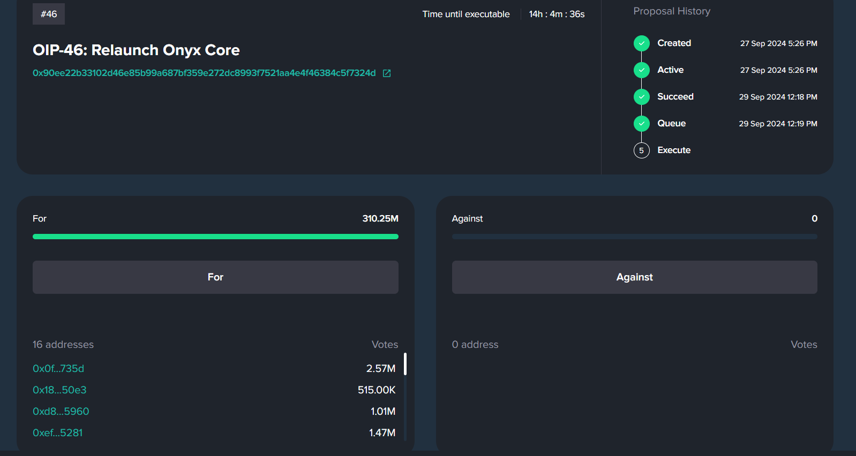Vote with the Against button
856x456 pixels.
(634, 277)
